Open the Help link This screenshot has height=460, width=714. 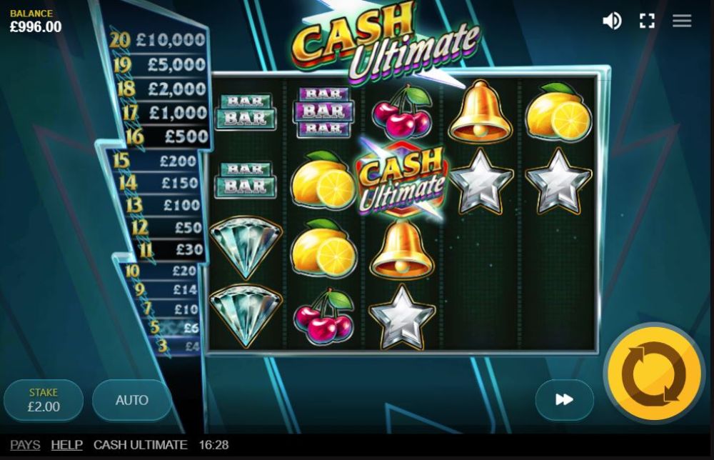67,445
